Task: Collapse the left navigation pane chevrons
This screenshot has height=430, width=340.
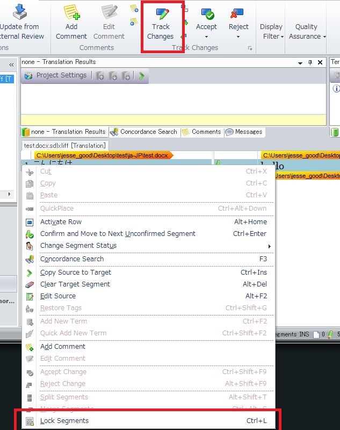Action: click(x=11, y=64)
